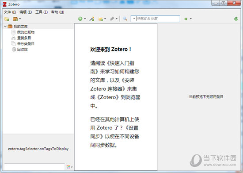This screenshot has width=243, height=173.
Task: Open the New Item dropdown arrow
Action: click(x=85, y=19)
